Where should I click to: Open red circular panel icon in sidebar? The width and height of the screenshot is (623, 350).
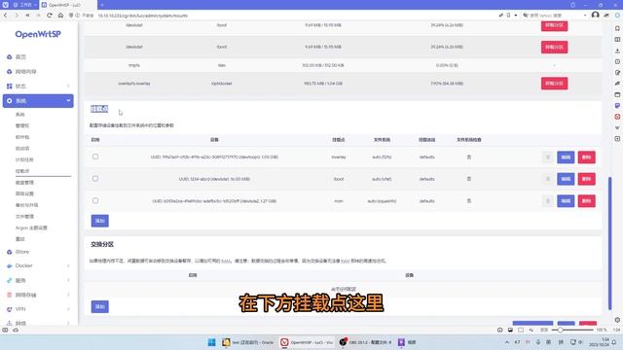(x=617, y=117)
